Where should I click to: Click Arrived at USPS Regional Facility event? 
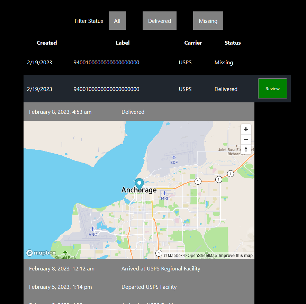(x=139, y=268)
